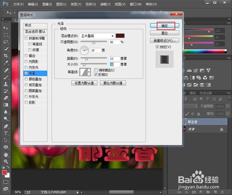
Task: Open the 等高线 contour picker arrow
Action: coord(89,72)
